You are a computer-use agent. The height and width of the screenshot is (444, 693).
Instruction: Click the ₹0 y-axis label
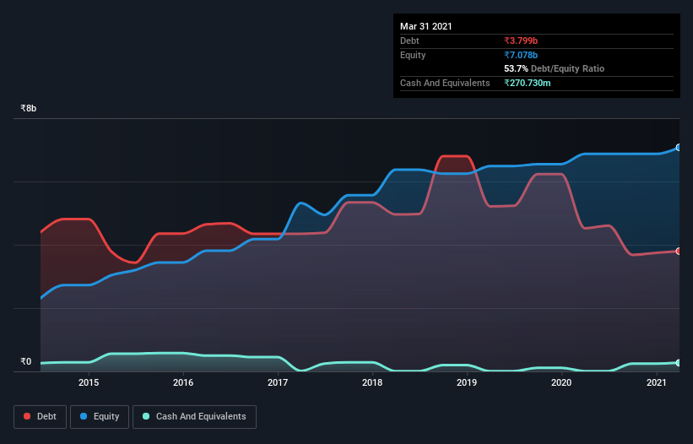click(26, 361)
